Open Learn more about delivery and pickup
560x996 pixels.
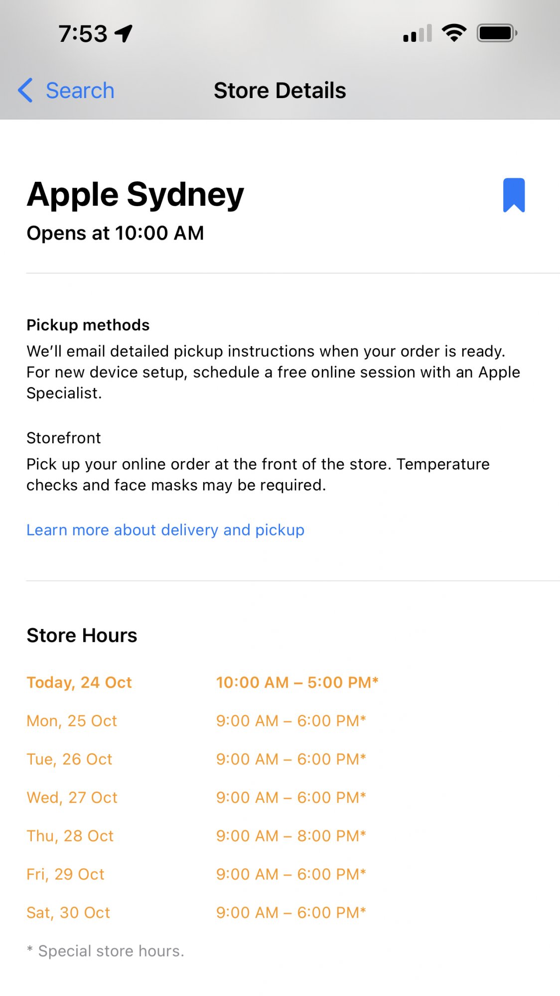[x=165, y=530]
